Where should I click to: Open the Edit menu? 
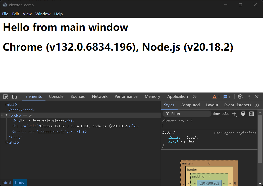tap(16, 14)
